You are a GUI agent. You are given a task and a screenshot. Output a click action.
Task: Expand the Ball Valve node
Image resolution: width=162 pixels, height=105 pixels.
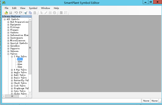[12, 75]
